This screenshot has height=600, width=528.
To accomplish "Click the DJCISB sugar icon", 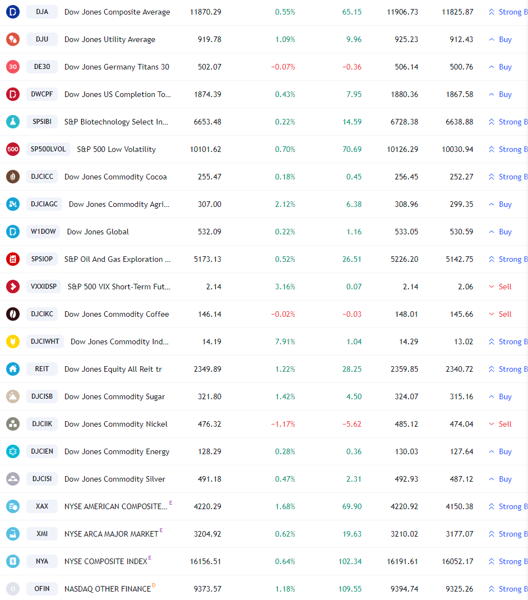I will pyautogui.click(x=13, y=396).
